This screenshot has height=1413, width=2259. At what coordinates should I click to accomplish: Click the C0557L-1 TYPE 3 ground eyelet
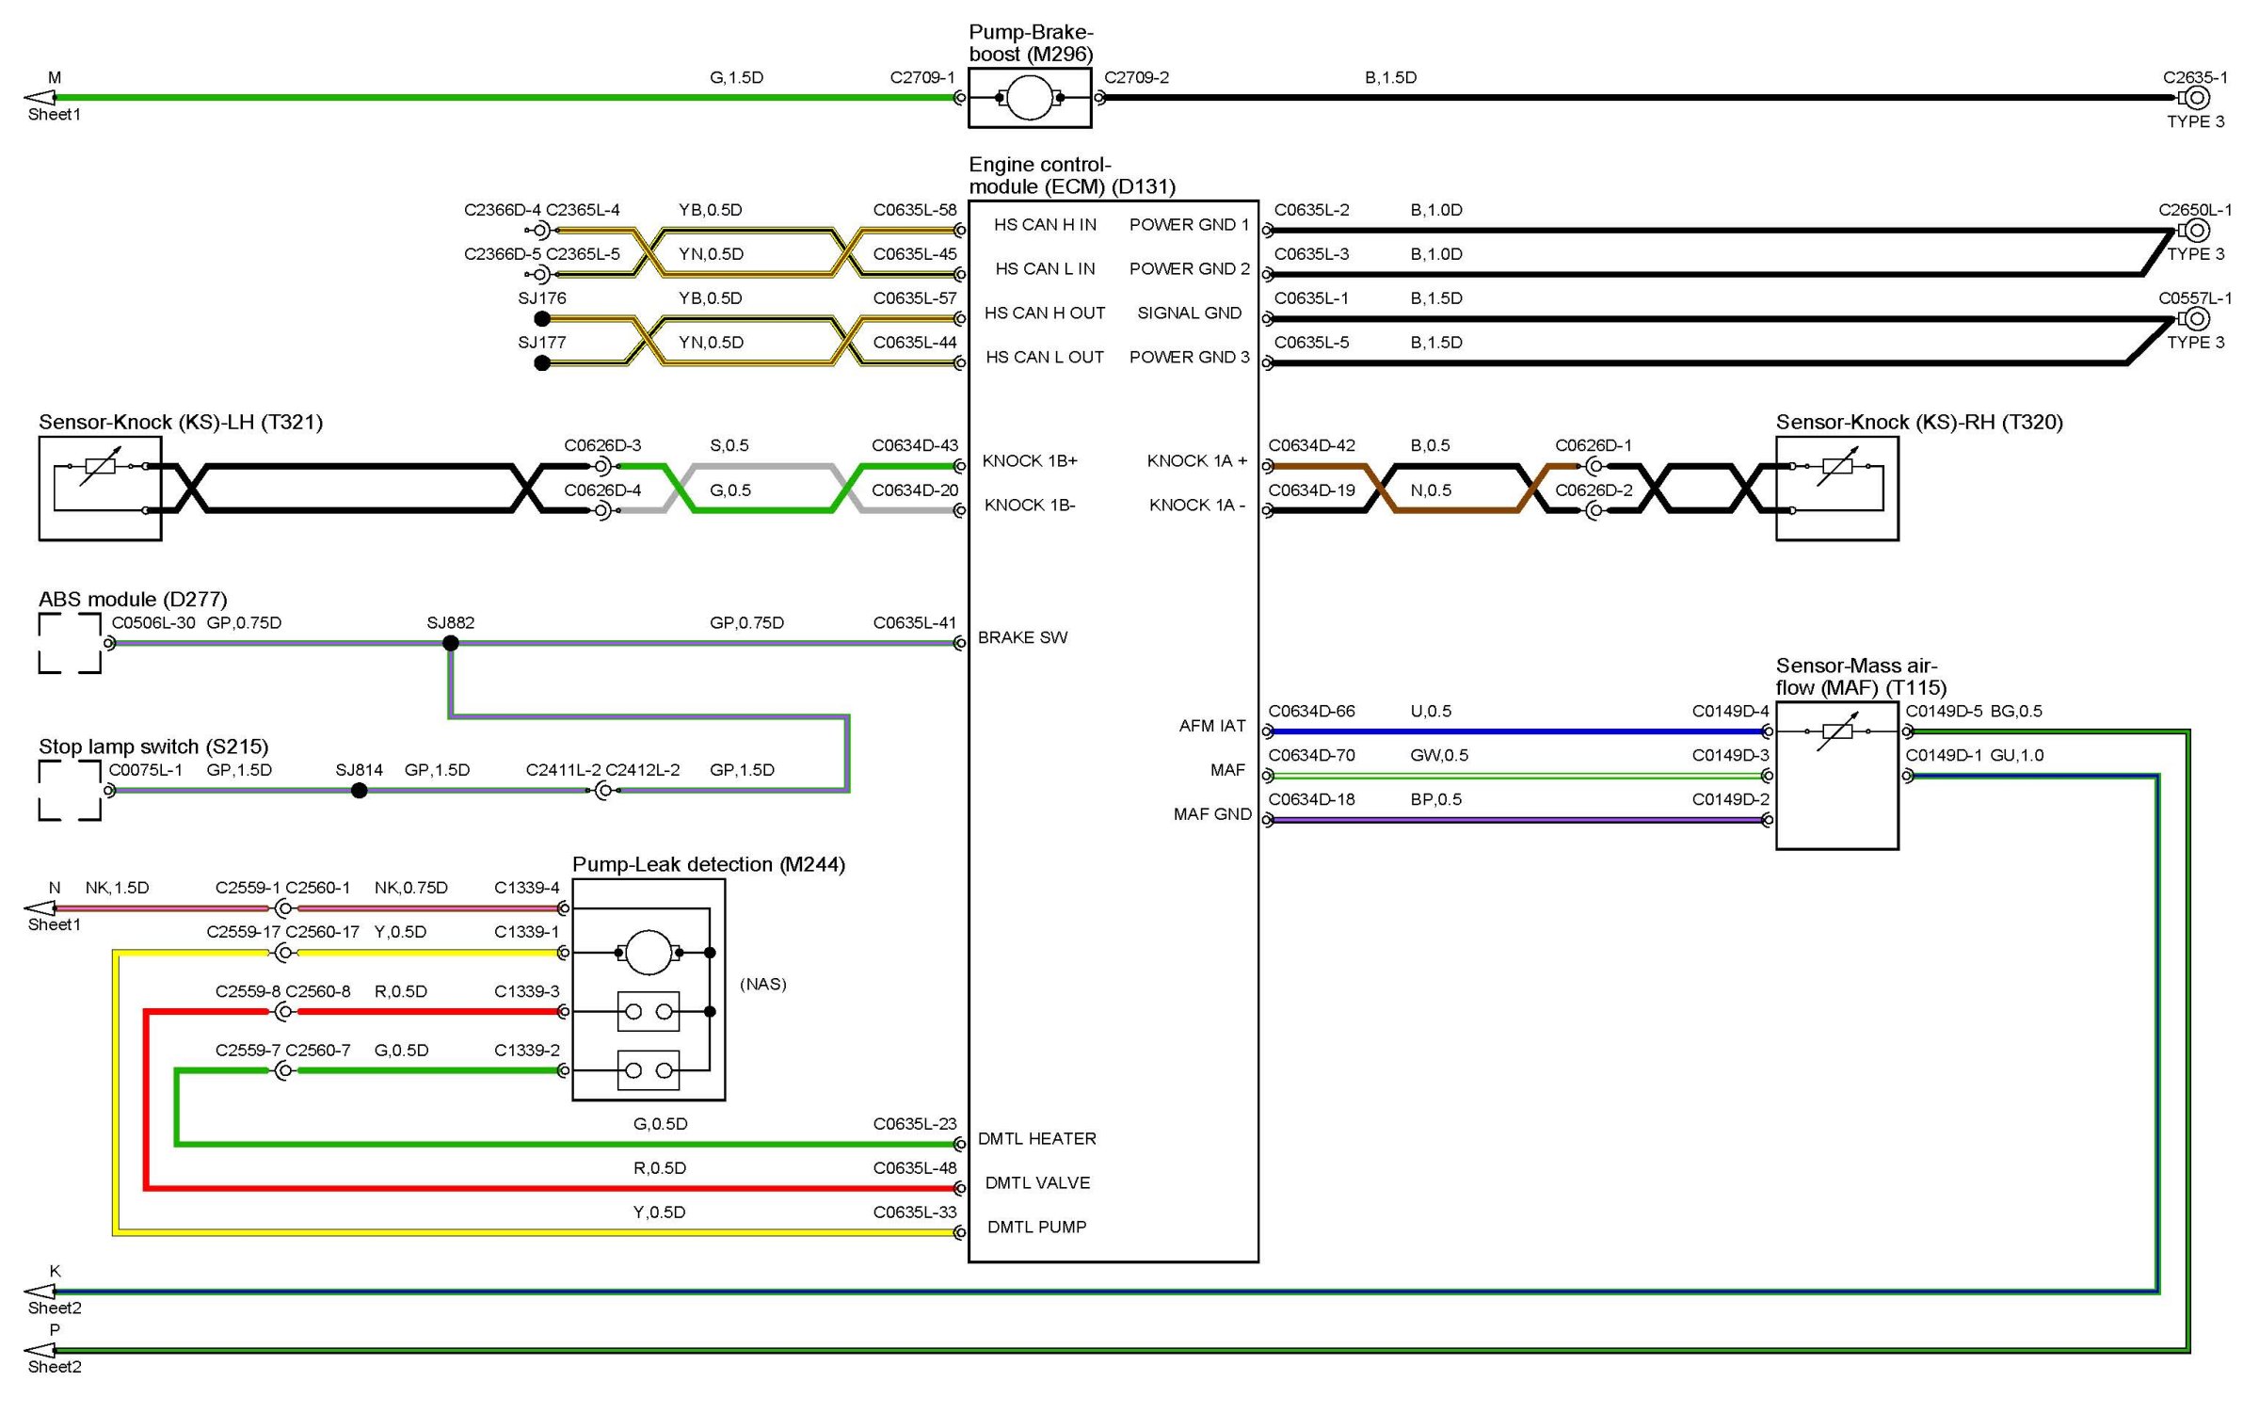2197,319
